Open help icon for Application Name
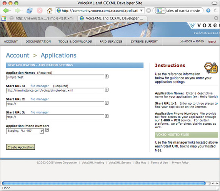 [x=107, y=76]
